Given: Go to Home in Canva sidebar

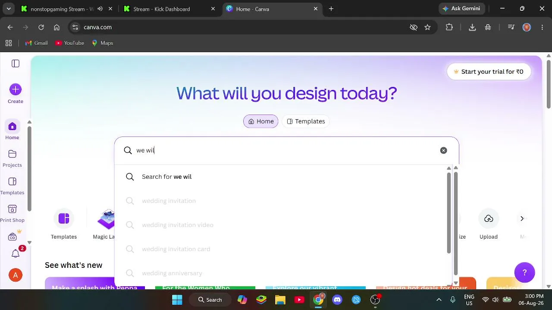Looking at the screenshot, I should (12, 130).
